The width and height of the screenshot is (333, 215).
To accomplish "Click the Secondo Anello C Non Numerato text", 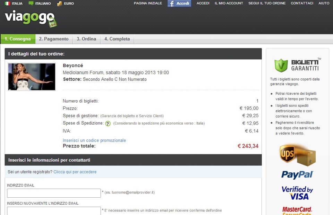I will coord(115,79).
